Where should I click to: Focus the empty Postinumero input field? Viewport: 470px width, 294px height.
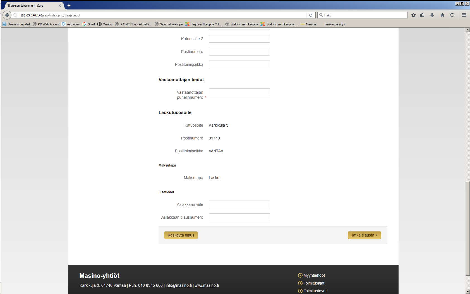click(x=239, y=52)
